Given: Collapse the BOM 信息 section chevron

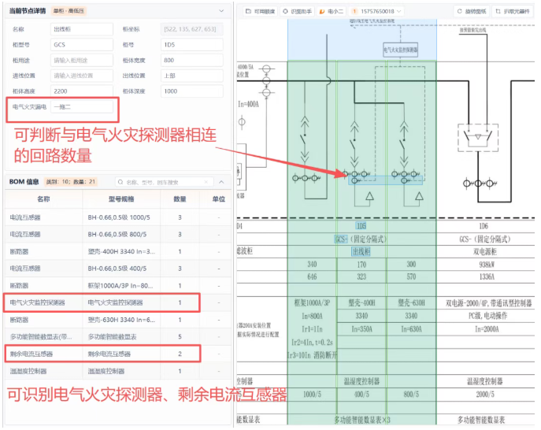Looking at the screenshot, I should coord(221,182).
